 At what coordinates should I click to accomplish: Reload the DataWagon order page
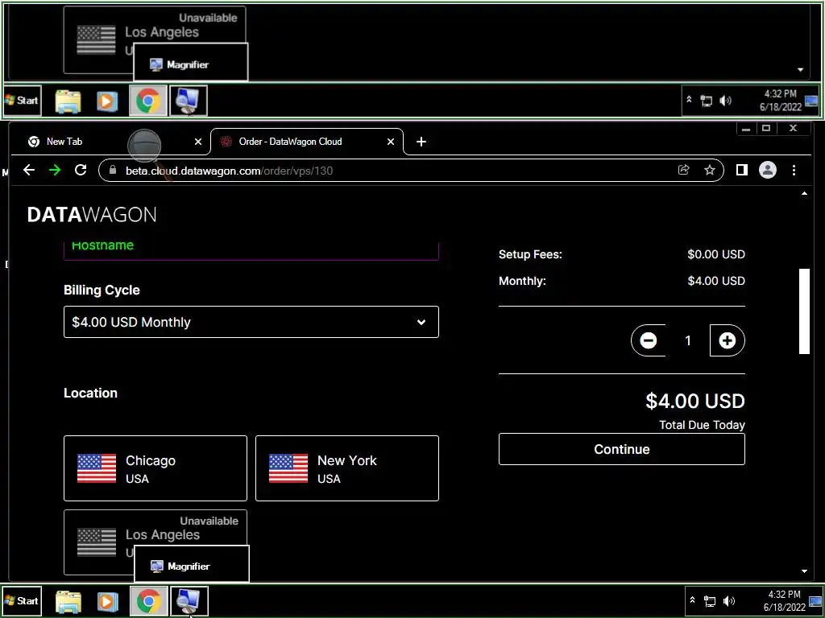coord(81,170)
